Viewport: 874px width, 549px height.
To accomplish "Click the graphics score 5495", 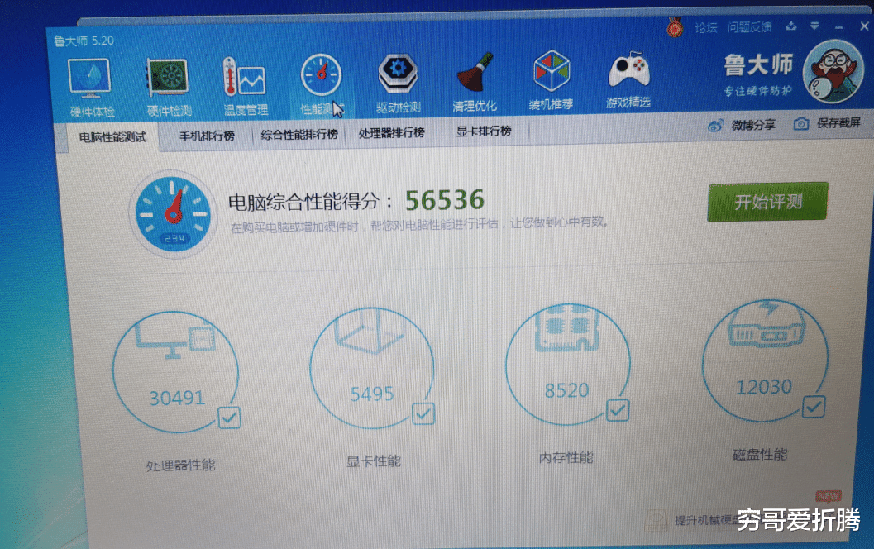I will tap(372, 394).
